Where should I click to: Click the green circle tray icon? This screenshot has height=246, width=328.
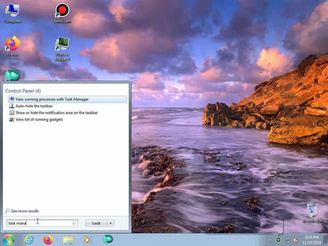(x=278, y=240)
